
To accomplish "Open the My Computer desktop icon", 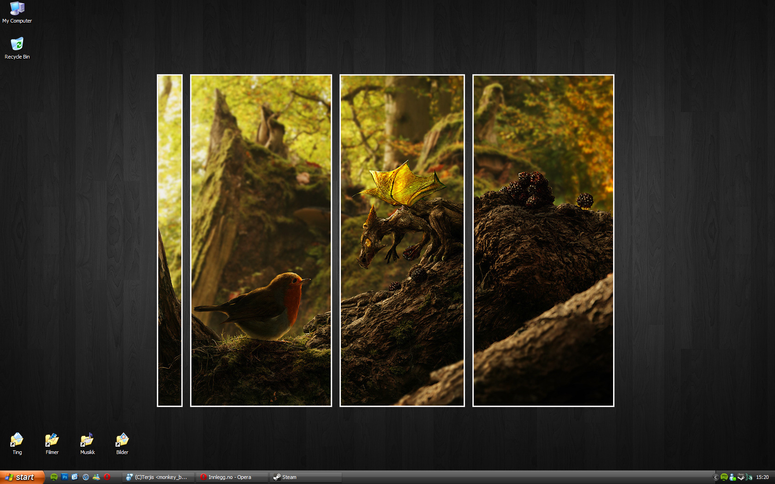I will point(17,12).
